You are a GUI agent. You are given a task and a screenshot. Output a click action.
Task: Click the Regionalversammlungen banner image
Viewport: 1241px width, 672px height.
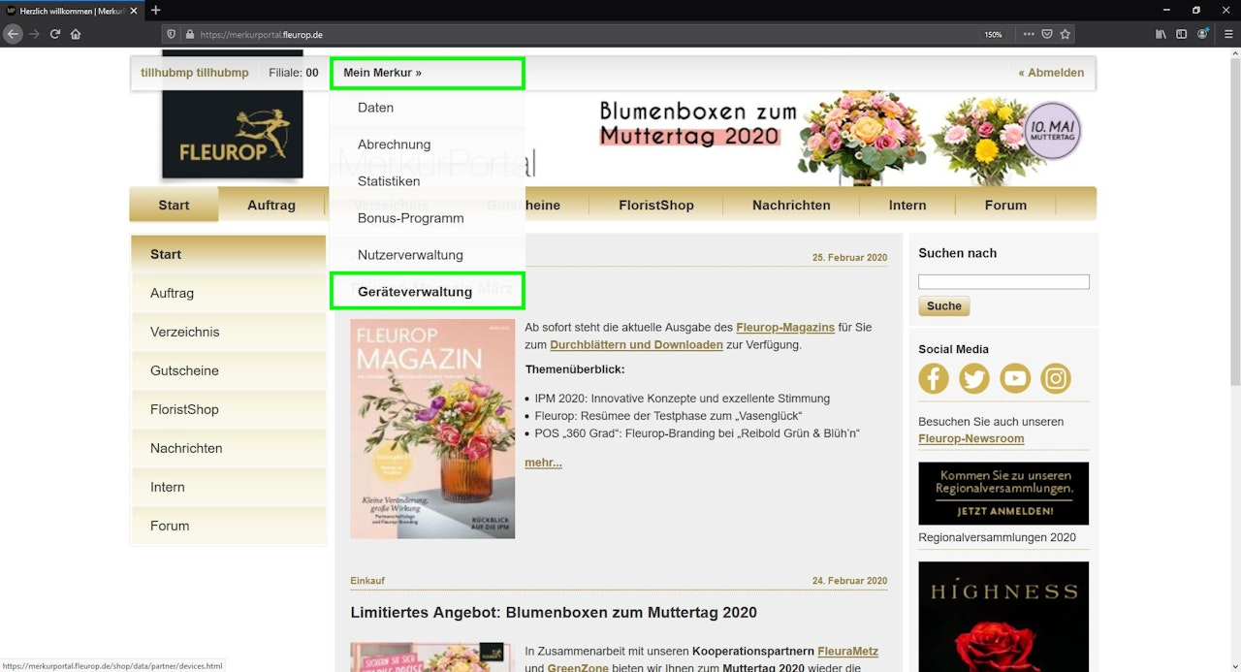1003,494
